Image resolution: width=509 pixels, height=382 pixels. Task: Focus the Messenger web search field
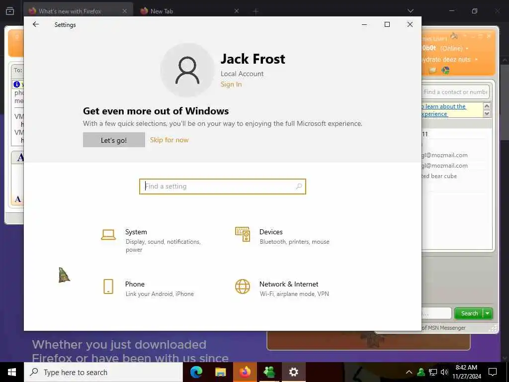coord(436,313)
